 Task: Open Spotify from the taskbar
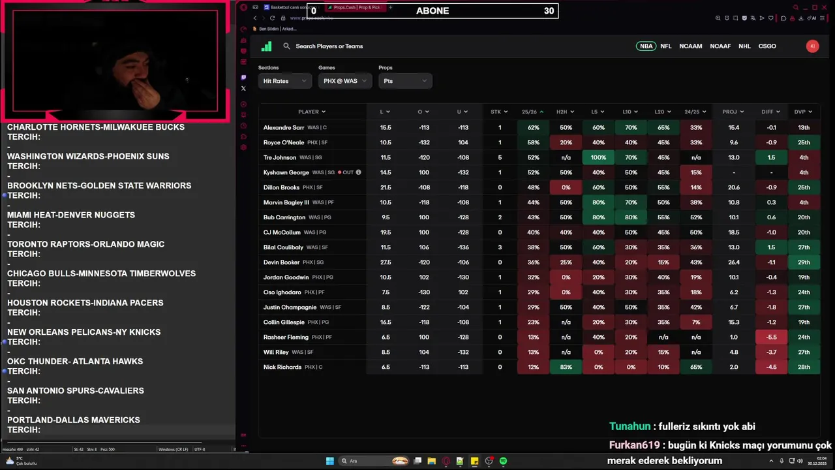click(503, 461)
